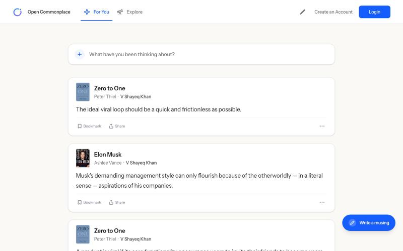
Task: Open the Open Commonplace home link
Action: coord(49,12)
